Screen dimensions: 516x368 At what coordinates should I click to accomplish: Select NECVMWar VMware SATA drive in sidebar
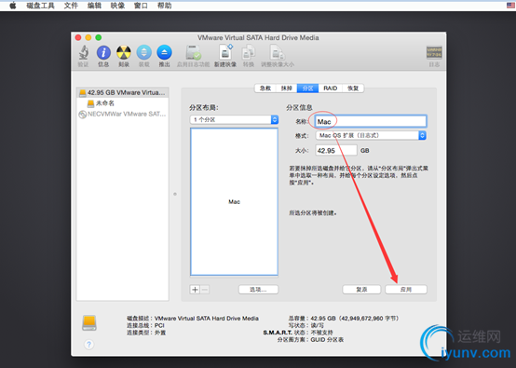click(122, 115)
